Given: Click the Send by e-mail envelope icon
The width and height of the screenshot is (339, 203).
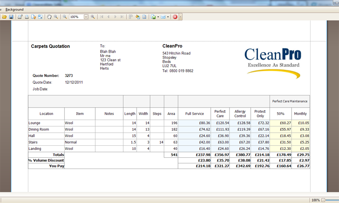Looking at the screenshot, I should [x=163, y=17].
